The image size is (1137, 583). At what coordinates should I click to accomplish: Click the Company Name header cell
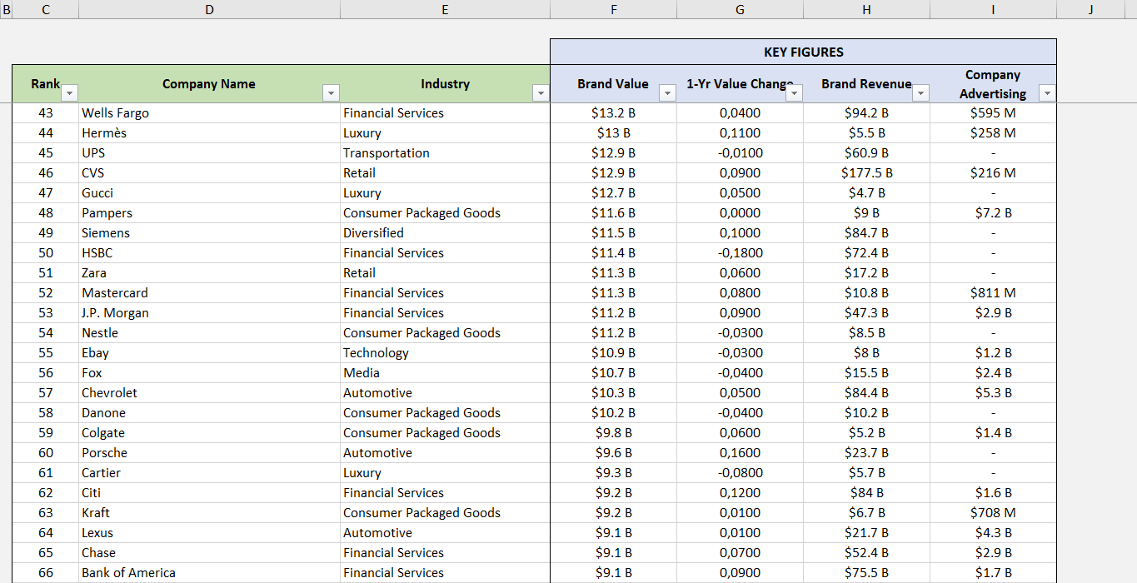click(209, 83)
